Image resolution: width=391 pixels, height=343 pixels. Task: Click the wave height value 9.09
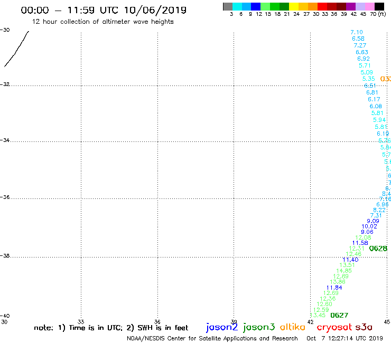(x=373, y=221)
